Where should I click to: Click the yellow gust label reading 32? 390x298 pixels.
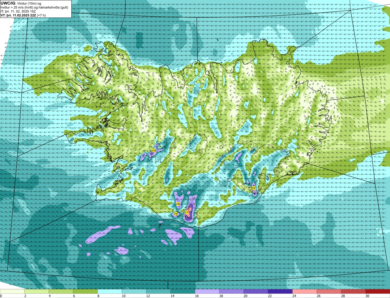[253, 188]
